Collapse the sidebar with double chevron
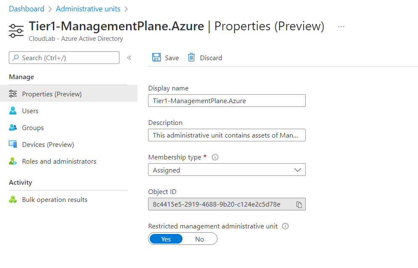The image size is (418, 268). (x=129, y=58)
